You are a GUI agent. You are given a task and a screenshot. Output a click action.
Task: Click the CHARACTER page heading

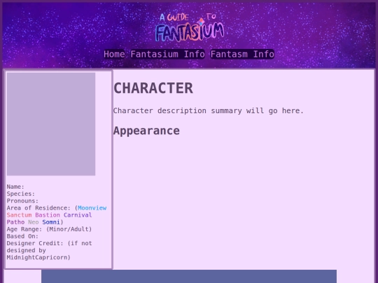153,88
